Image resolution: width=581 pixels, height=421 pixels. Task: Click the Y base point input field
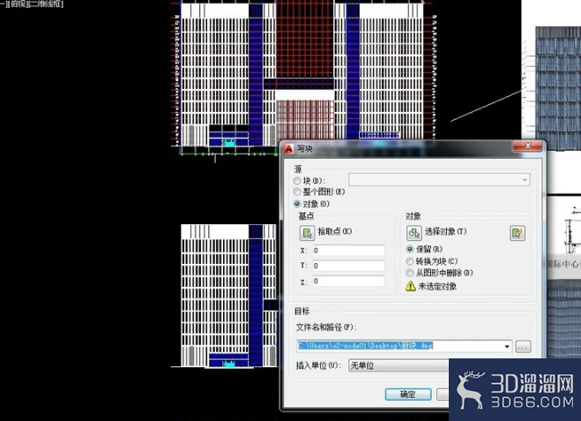coord(348,266)
